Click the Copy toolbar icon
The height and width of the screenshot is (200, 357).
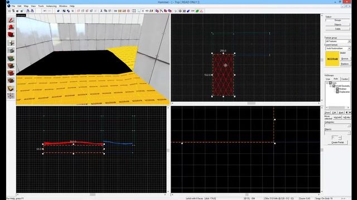(x=105, y=11)
